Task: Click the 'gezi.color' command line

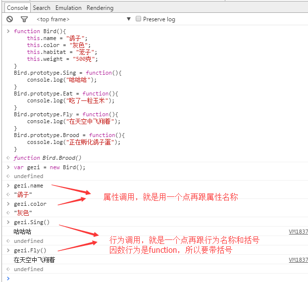Action: [x=30, y=204]
